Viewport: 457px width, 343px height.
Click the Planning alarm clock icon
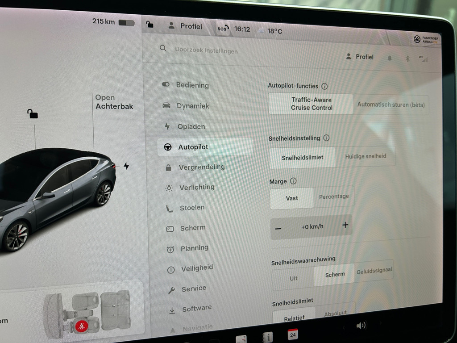point(170,249)
